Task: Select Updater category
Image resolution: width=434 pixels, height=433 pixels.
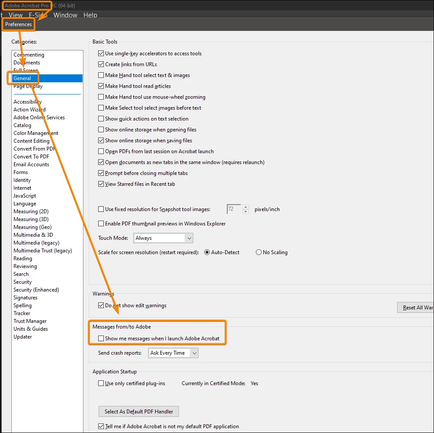Action: [x=23, y=336]
